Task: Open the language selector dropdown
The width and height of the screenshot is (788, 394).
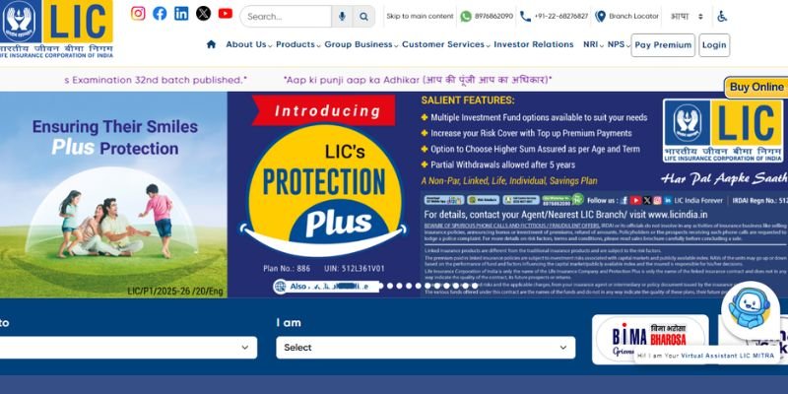Action: point(687,16)
